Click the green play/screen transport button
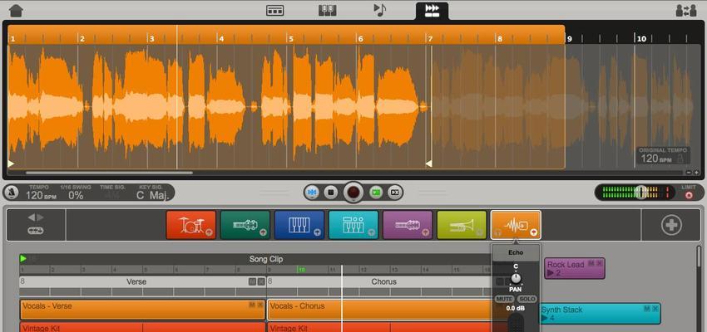This screenshot has height=332, width=707. [376, 193]
